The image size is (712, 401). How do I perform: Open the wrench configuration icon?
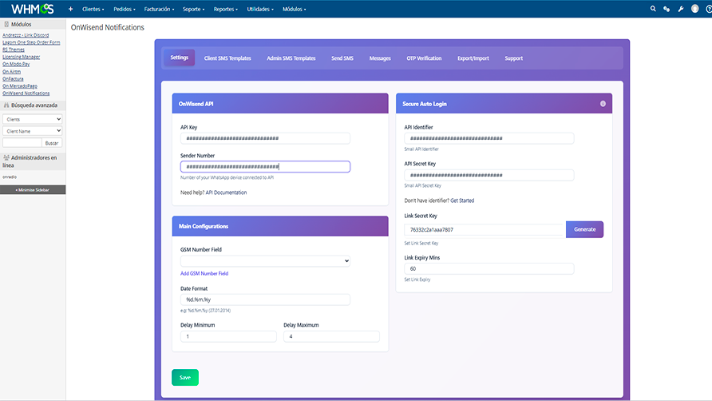tap(680, 9)
